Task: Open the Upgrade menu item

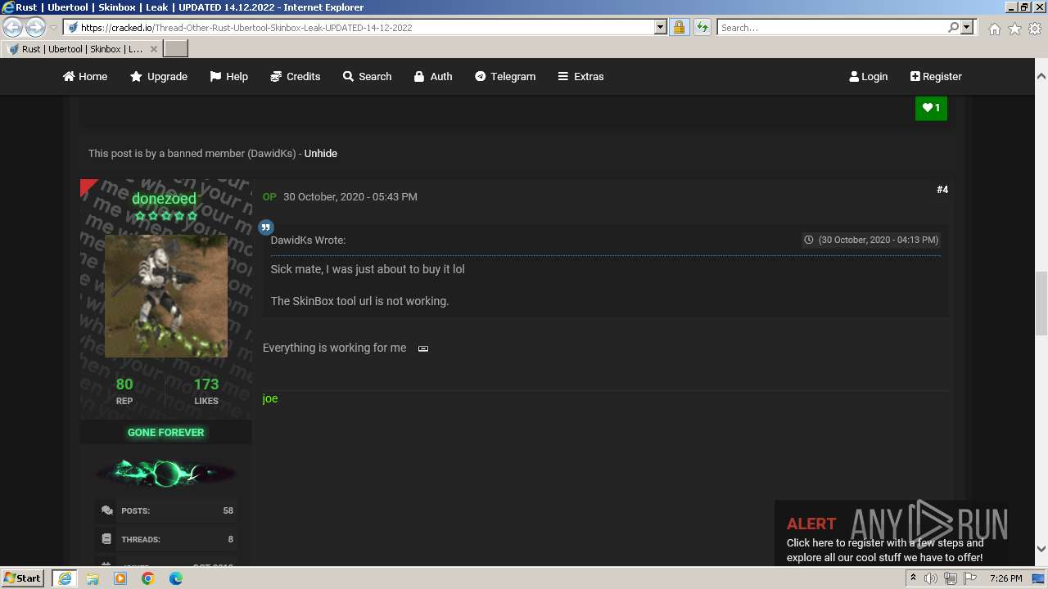Action: 159,76
